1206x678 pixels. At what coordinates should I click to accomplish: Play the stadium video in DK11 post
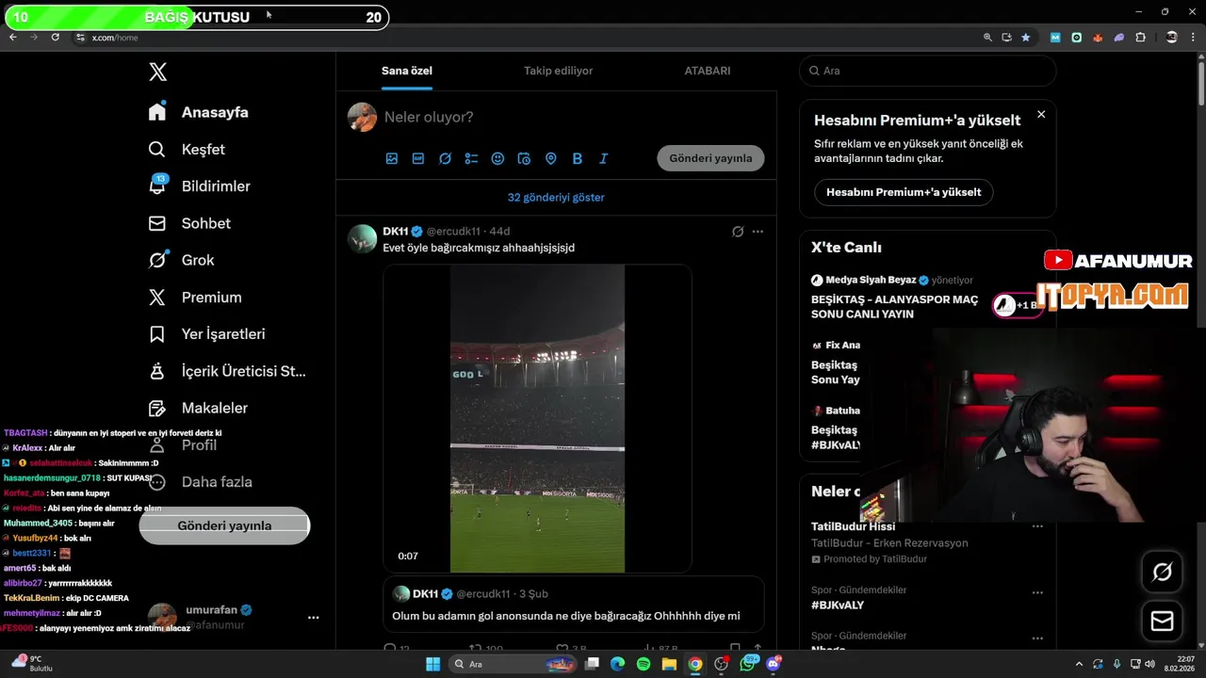[537, 418]
